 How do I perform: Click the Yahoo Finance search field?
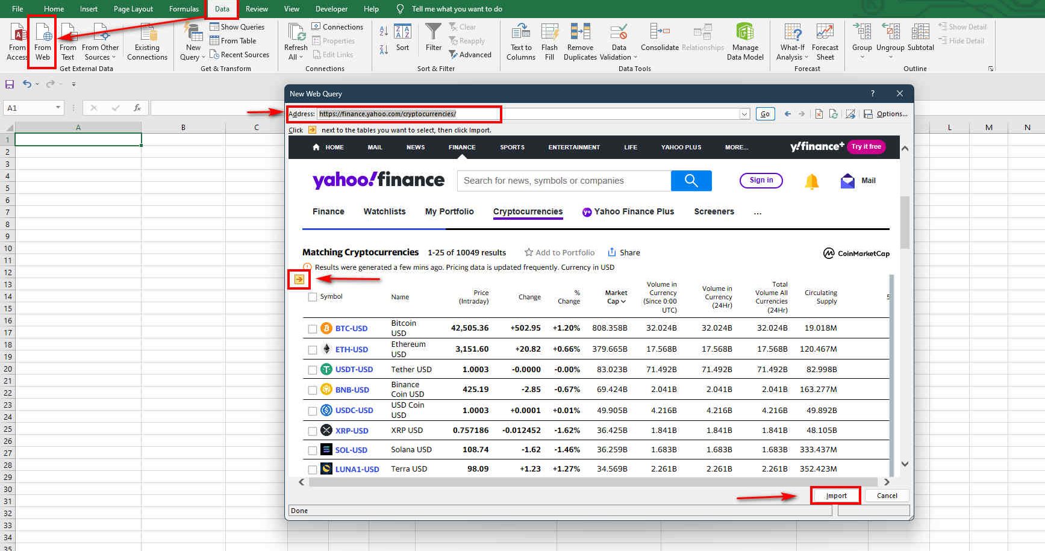[564, 181]
